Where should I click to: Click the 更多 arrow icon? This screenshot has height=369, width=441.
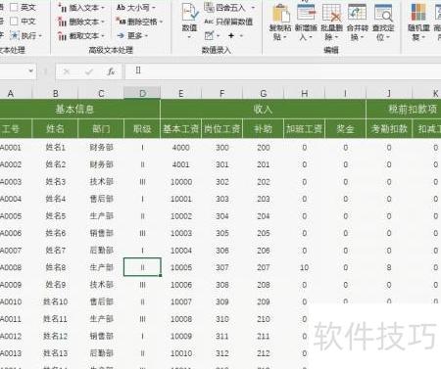click(121, 35)
